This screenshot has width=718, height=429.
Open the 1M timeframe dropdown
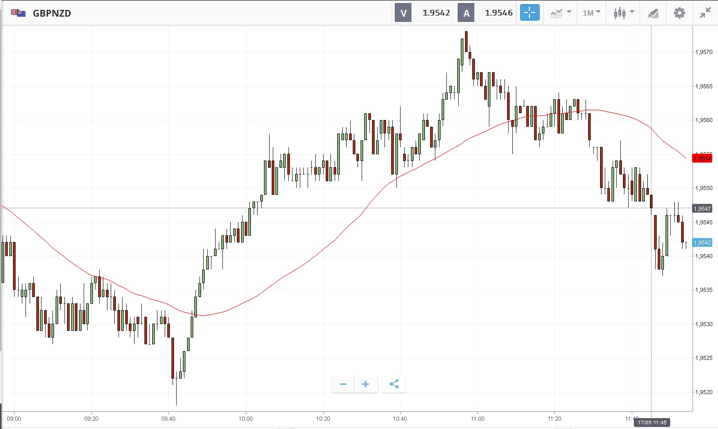click(x=591, y=13)
